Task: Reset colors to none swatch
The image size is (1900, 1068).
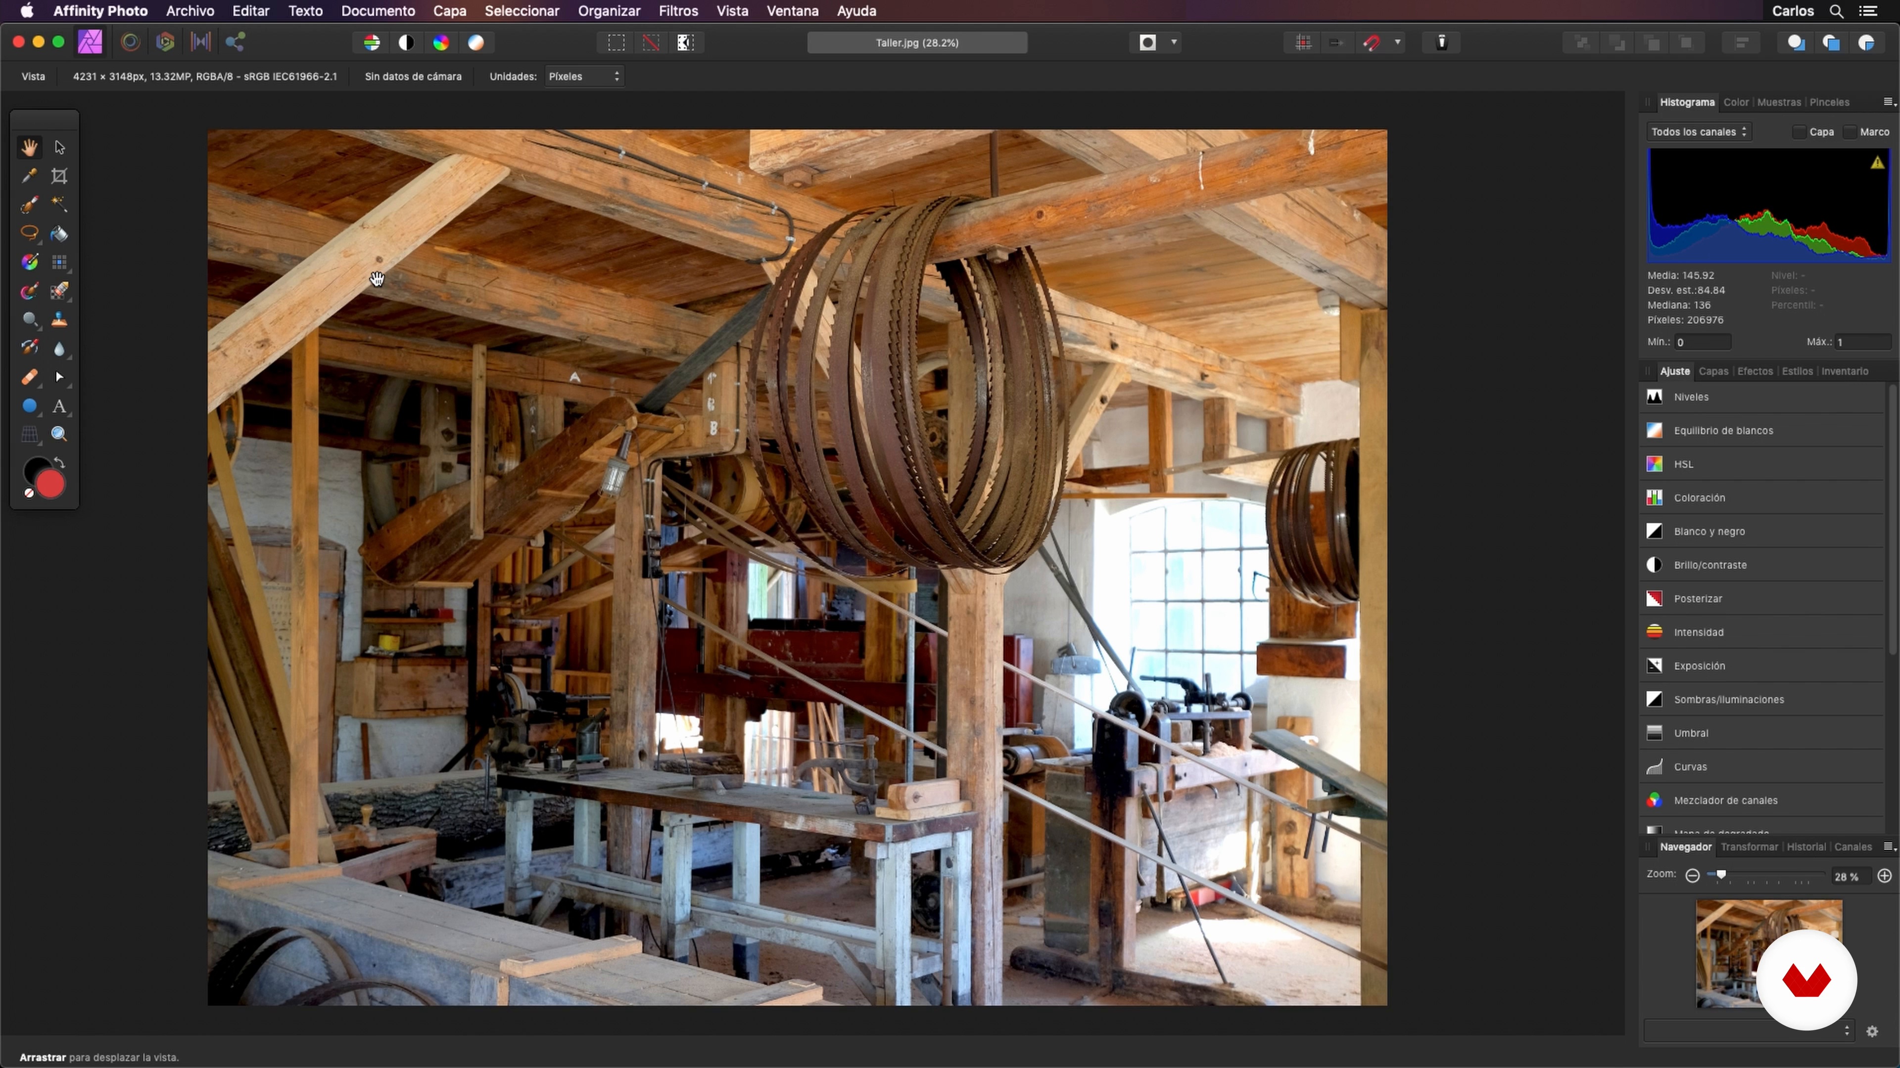Action: (x=29, y=494)
